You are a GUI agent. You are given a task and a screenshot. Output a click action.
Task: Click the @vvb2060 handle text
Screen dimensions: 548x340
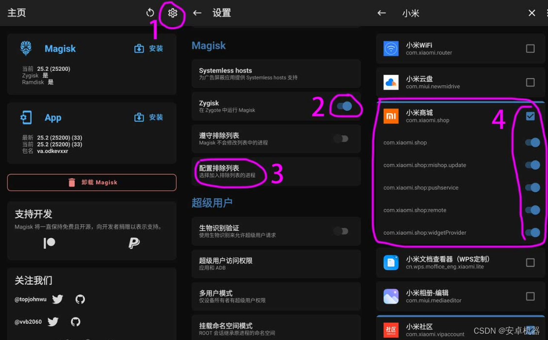tap(28, 322)
